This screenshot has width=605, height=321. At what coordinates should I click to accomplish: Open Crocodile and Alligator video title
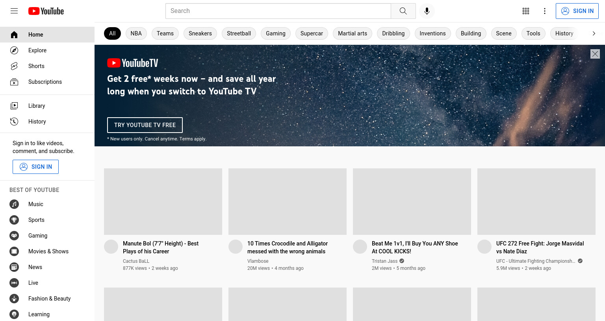point(288,247)
